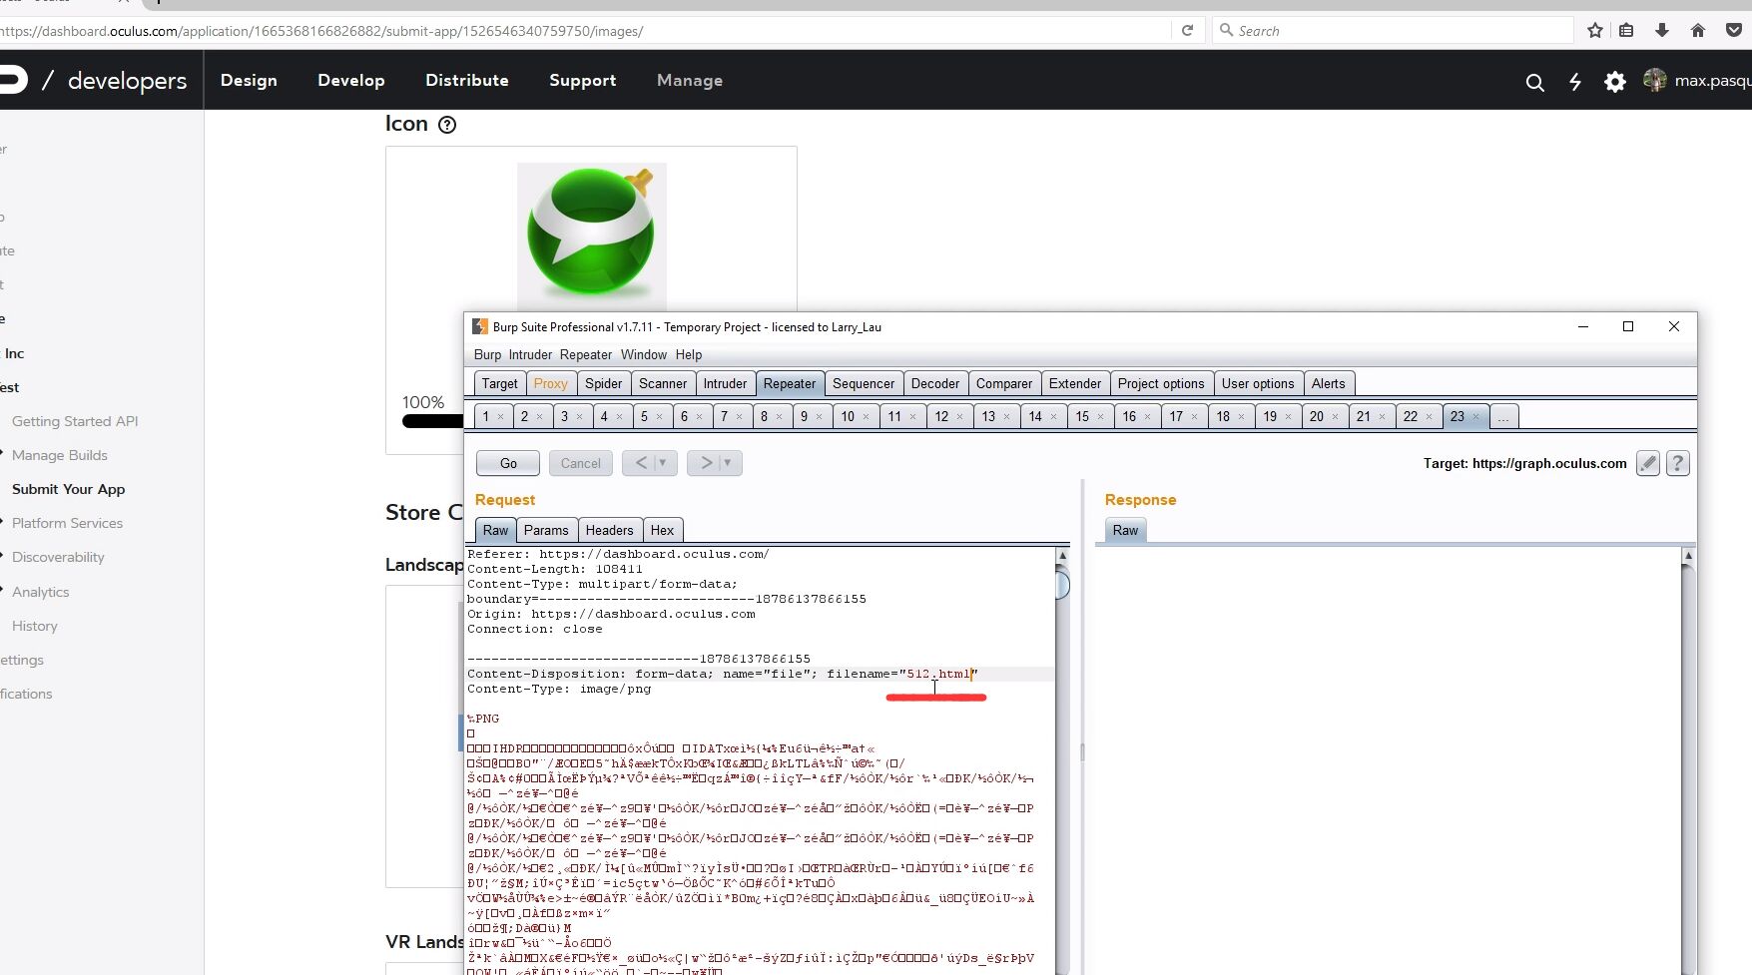
Task: Open the Intruder menu in menu bar
Action: click(530, 354)
